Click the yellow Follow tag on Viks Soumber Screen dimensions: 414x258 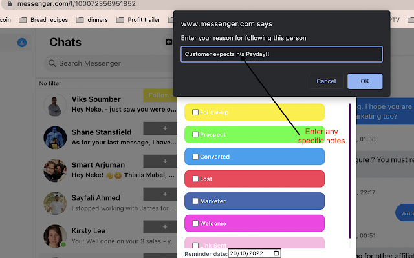click(x=160, y=95)
